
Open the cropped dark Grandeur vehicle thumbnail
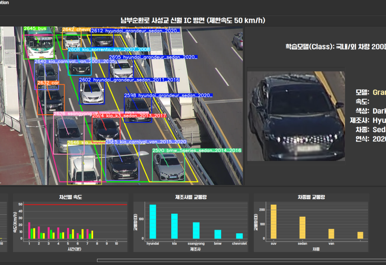[296, 116]
